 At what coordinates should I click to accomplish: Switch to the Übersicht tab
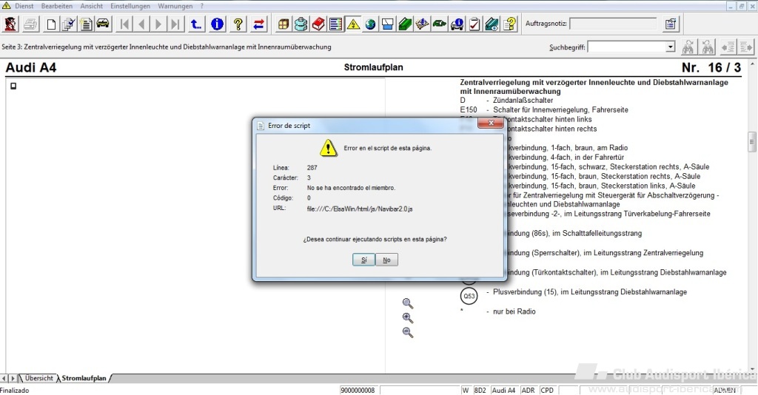click(x=38, y=378)
